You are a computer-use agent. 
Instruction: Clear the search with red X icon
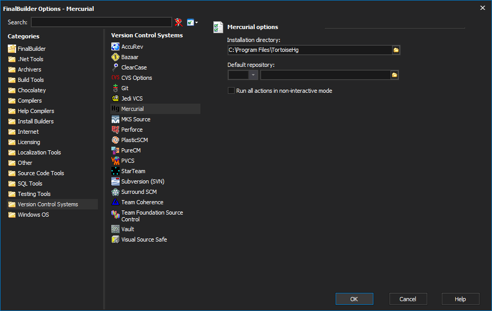tap(179, 22)
